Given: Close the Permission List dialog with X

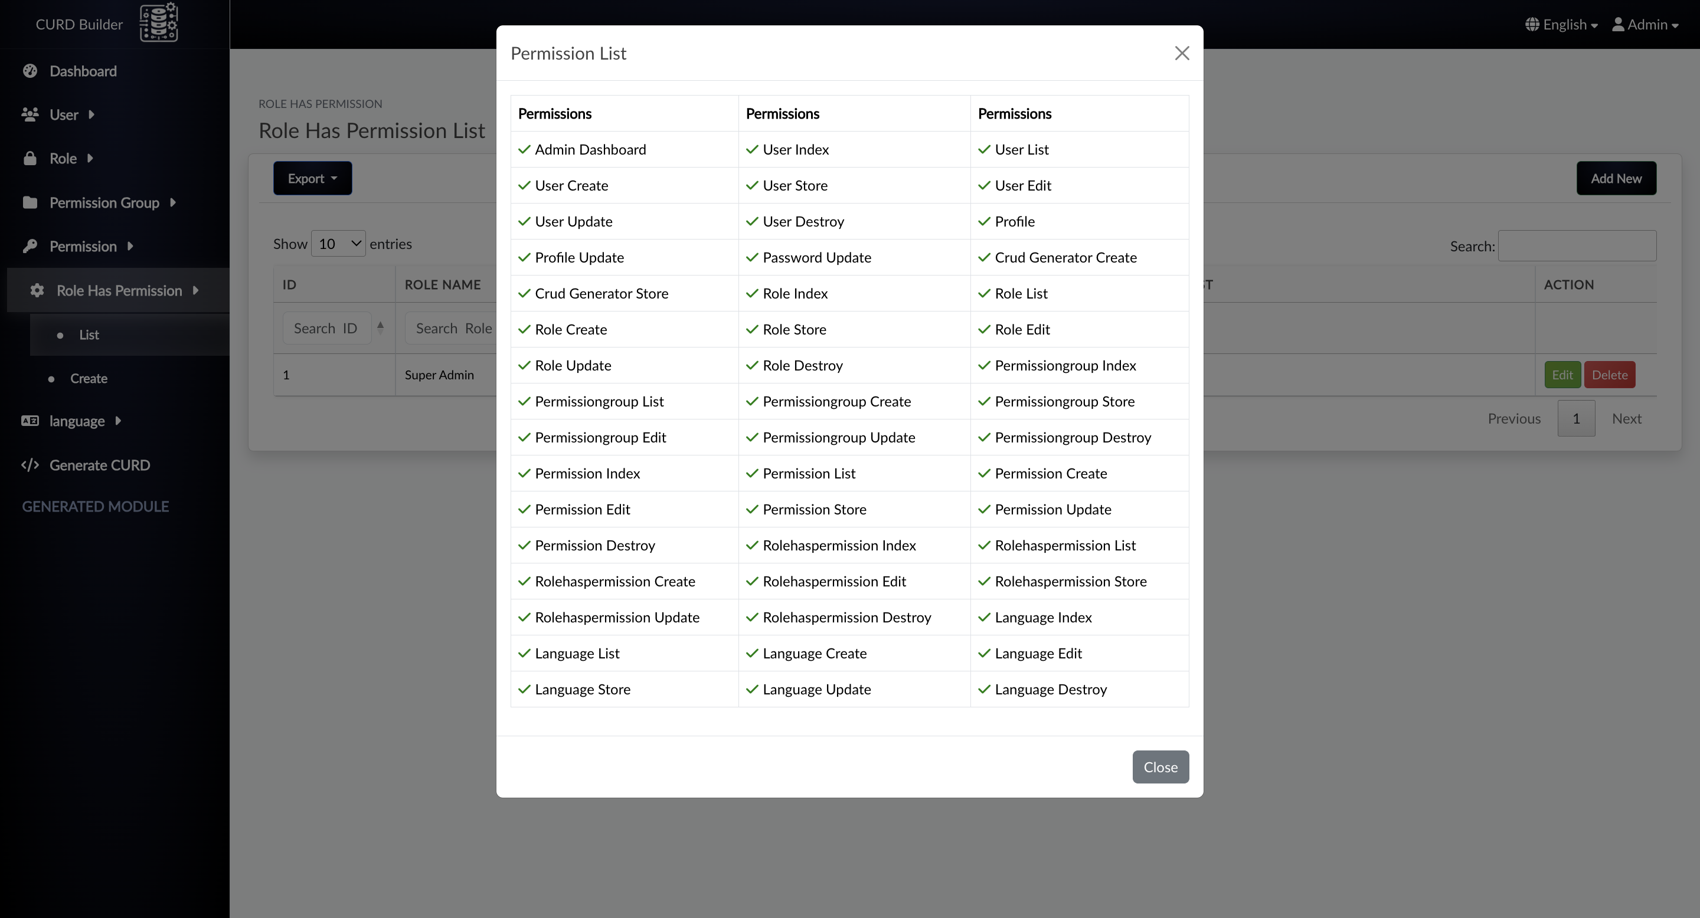Looking at the screenshot, I should click(x=1182, y=53).
